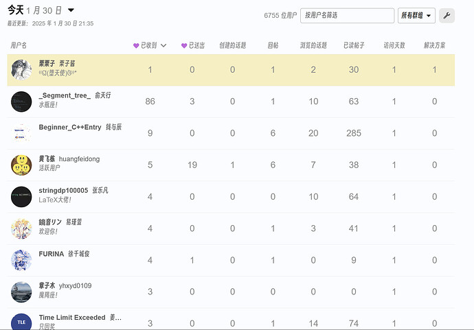Screen dimensions: 474x330
Task: Open smiley avatar of 黄飞栋
Action: [x=21, y=165]
